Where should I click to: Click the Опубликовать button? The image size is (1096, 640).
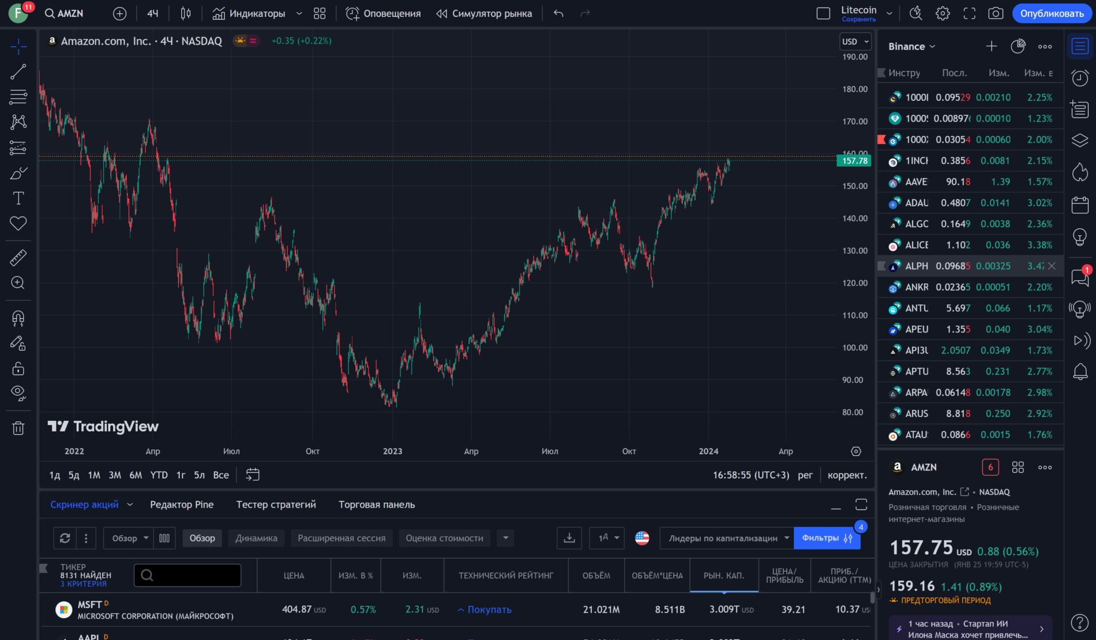click(1052, 13)
